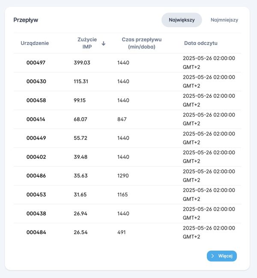Viewport: 257px width, 278px height.
Task: Click device number 000453
Action: pos(36,194)
